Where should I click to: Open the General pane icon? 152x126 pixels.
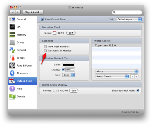point(12,19)
